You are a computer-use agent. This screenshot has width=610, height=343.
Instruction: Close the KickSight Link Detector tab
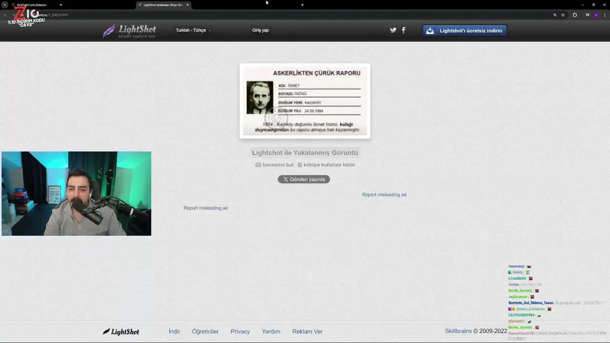[61, 5]
